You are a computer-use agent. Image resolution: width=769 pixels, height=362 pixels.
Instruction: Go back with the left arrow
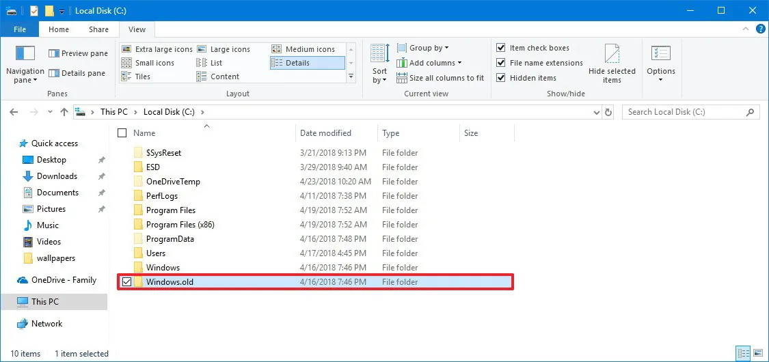(14, 112)
